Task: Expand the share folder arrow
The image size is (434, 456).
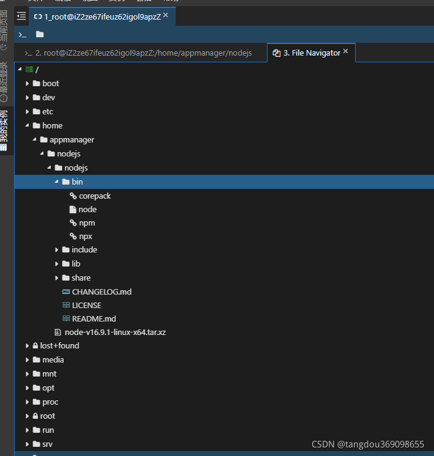Action: [x=56, y=278]
